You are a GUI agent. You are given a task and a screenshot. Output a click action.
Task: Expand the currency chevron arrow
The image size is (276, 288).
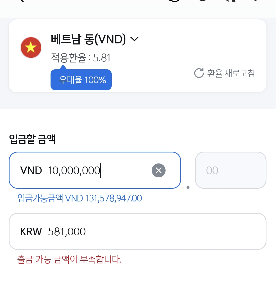click(x=134, y=39)
